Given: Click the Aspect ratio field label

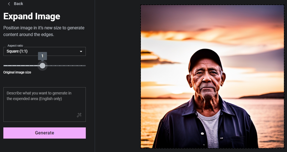Looking at the screenshot, I should 15,46.
